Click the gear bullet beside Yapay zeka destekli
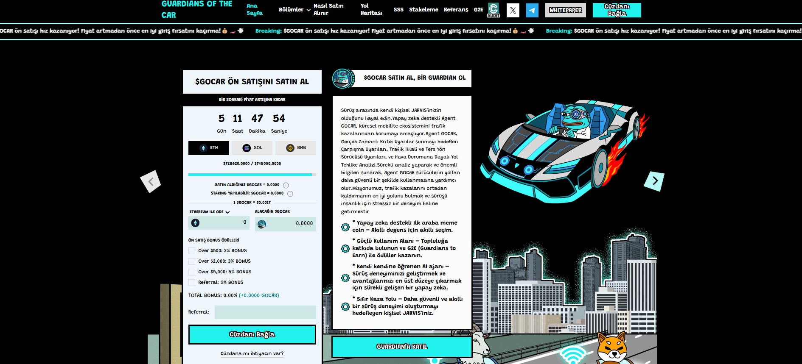The height and width of the screenshot is (364, 802). point(345,227)
